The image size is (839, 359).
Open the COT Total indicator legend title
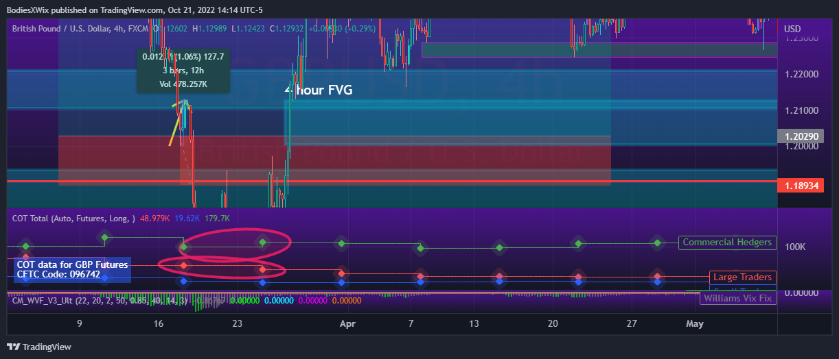pos(73,219)
